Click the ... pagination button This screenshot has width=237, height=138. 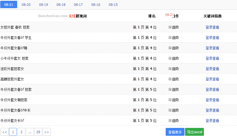(x=30, y=132)
